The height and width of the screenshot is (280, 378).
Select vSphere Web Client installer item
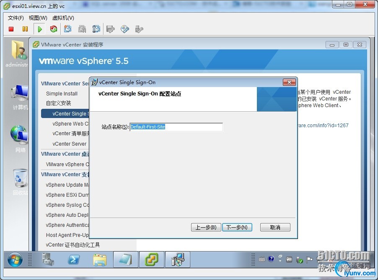(x=70, y=124)
